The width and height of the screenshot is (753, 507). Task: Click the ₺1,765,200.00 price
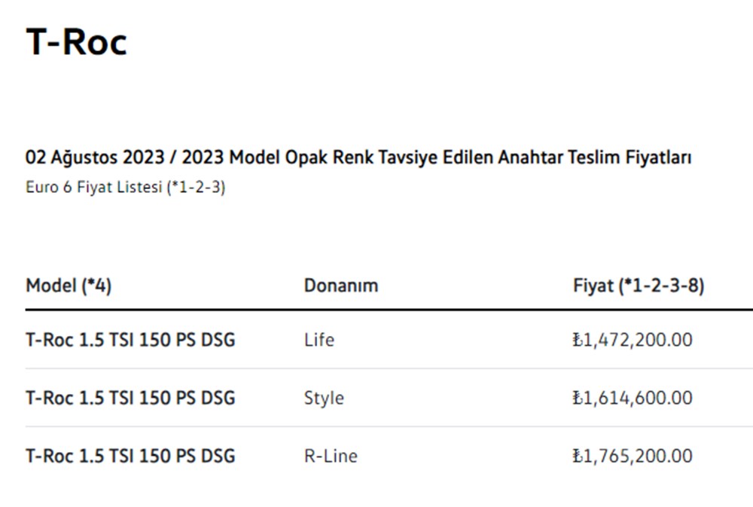(633, 456)
